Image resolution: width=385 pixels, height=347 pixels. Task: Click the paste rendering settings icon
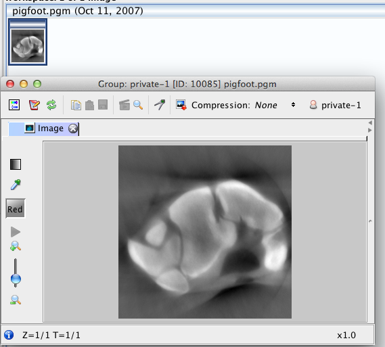coord(89,105)
